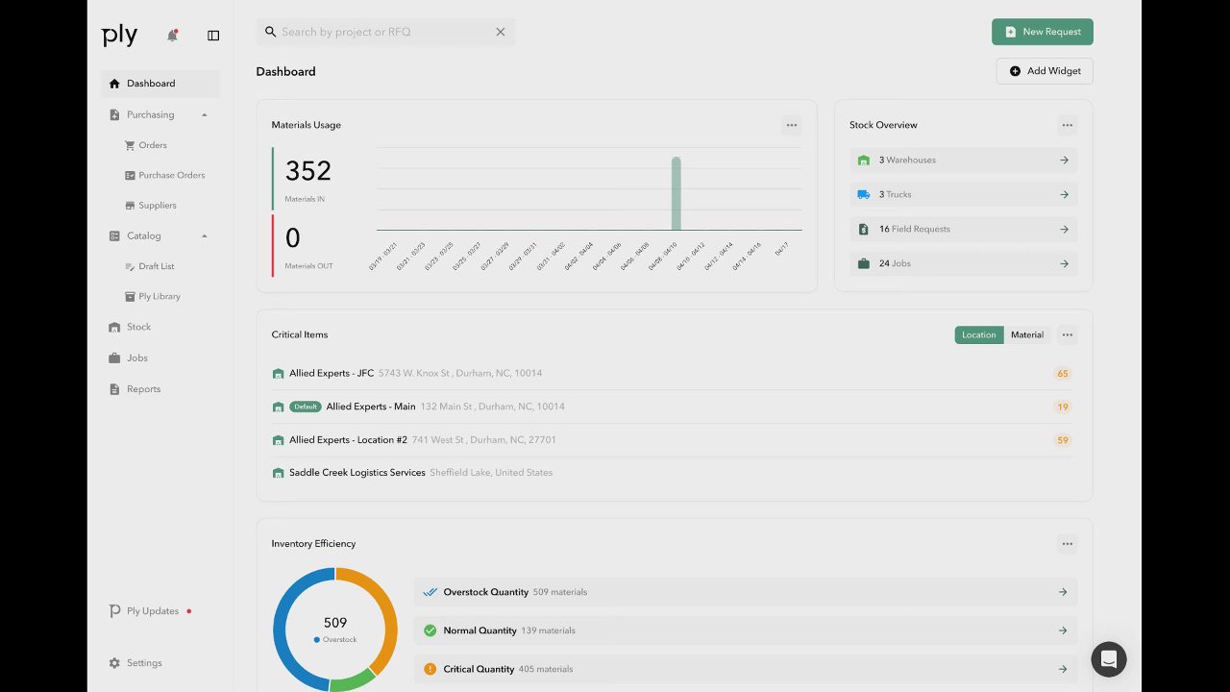This screenshot has height=692, width=1230.
Task: Click the arrow on Warehouses row
Action: pos(1064,161)
